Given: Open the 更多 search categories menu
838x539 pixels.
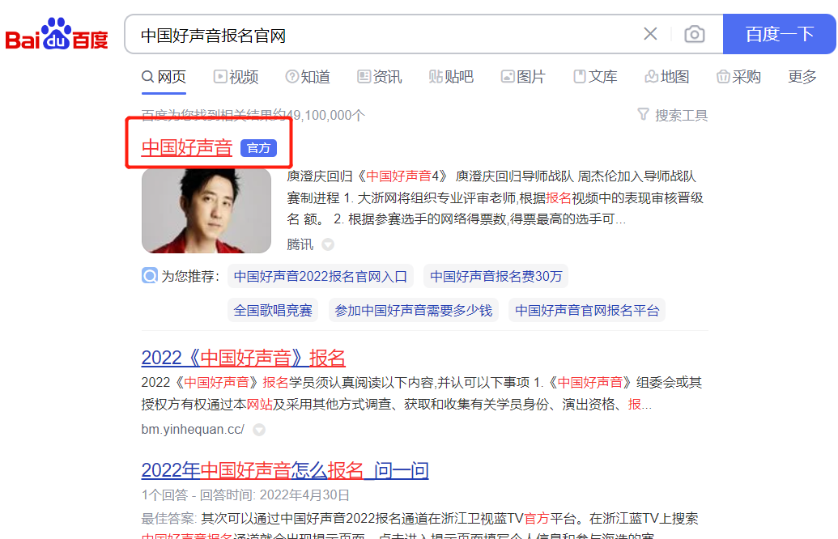Looking at the screenshot, I should click(802, 77).
